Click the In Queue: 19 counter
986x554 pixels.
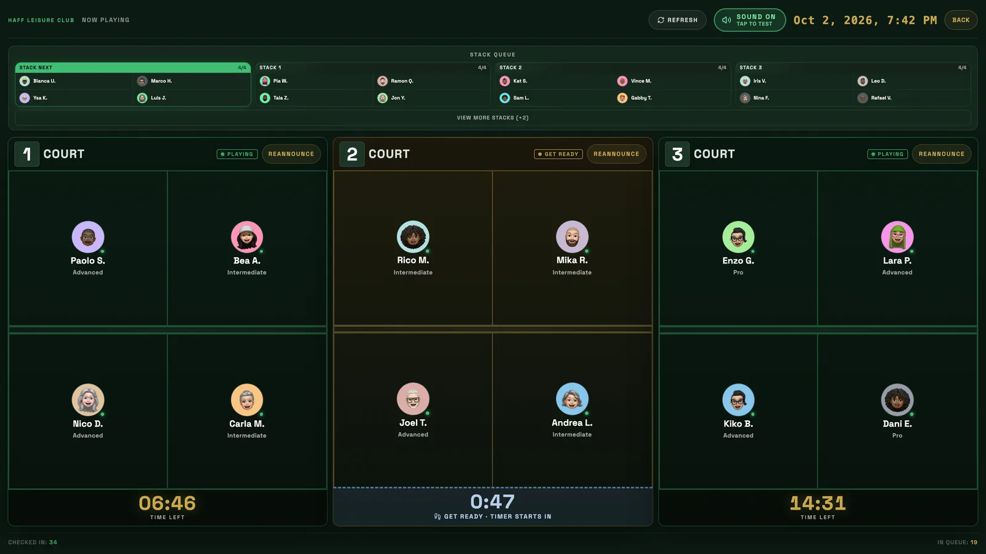[x=957, y=542]
